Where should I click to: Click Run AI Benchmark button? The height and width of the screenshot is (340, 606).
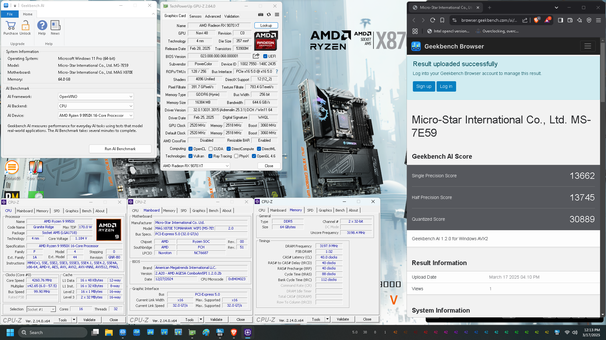pyautogui.click(x=120, y=149)
